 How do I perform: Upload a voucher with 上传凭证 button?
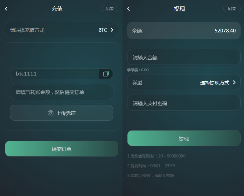tap(62, 113)
